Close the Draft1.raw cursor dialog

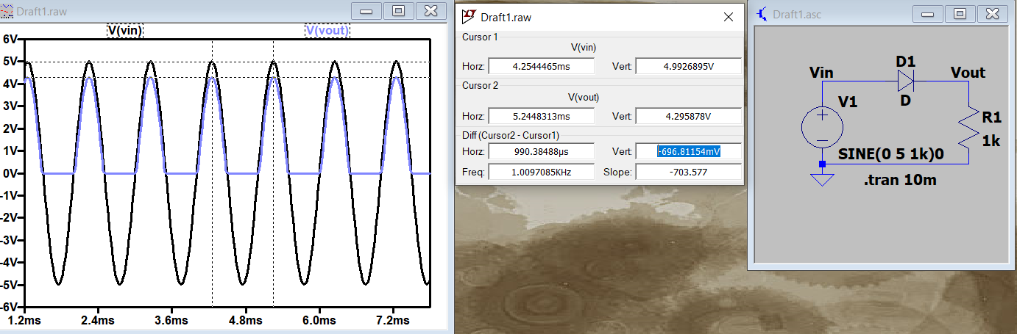(x=729, y=17)
